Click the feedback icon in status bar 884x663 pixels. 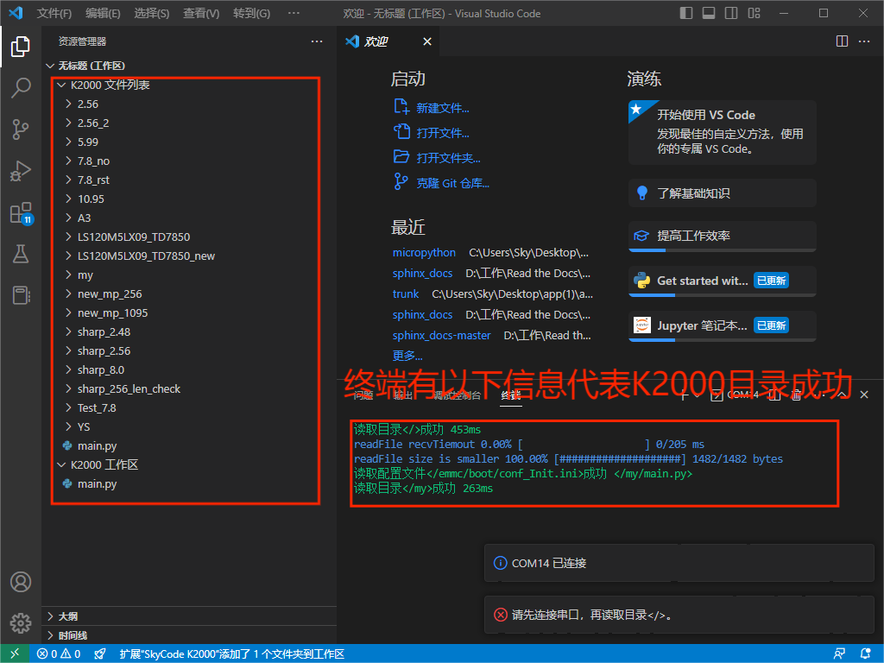tap(839, 654)
